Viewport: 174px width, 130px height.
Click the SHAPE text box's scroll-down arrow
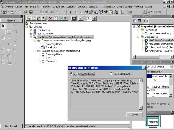tap(140, 108)
